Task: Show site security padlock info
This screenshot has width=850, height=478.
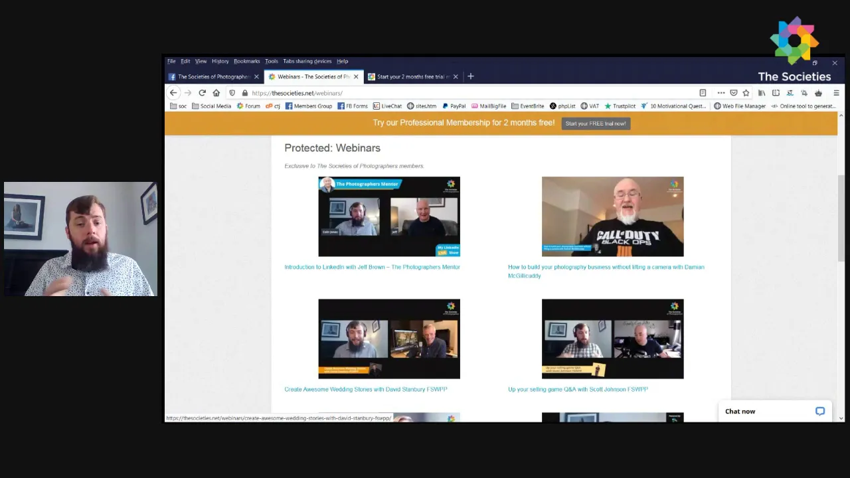Action: click(245, 93)
